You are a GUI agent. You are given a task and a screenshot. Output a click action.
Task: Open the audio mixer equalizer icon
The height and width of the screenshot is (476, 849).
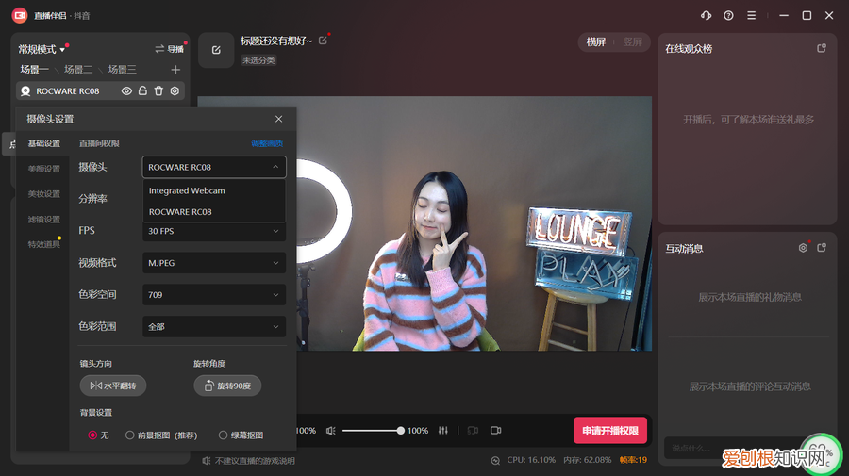coord(443,431)
